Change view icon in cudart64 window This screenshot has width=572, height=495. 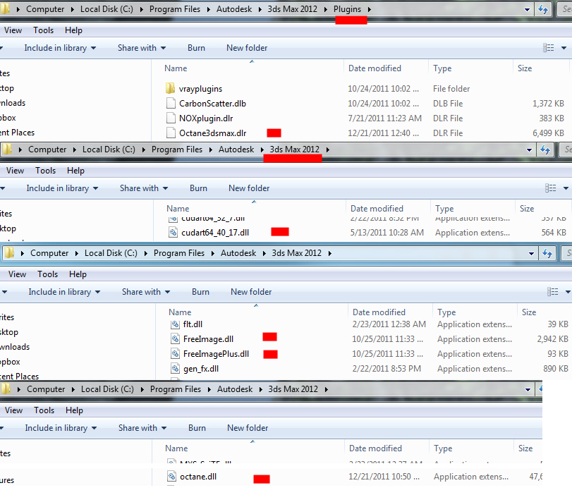coord(550,188)
